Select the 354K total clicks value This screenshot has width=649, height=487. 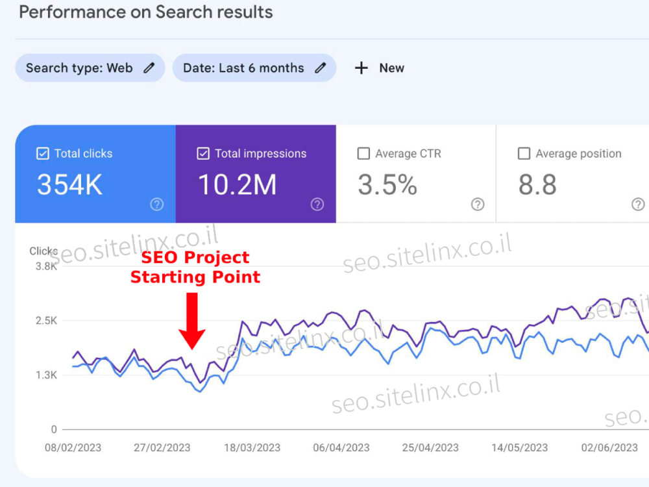pos(69,184)
